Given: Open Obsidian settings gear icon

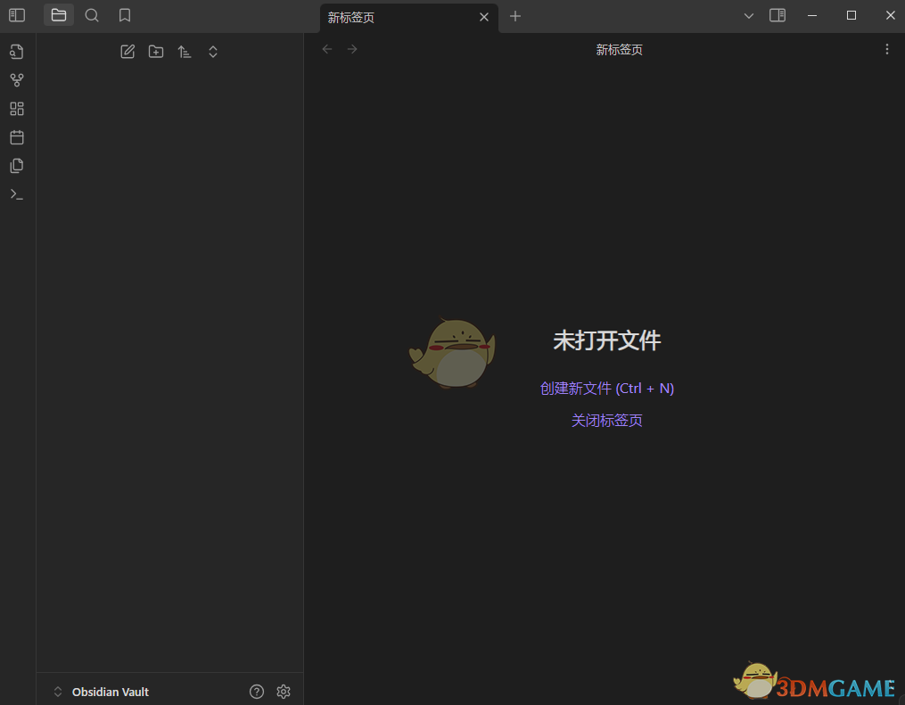Looking at the screenshot, I should [284, 692].
